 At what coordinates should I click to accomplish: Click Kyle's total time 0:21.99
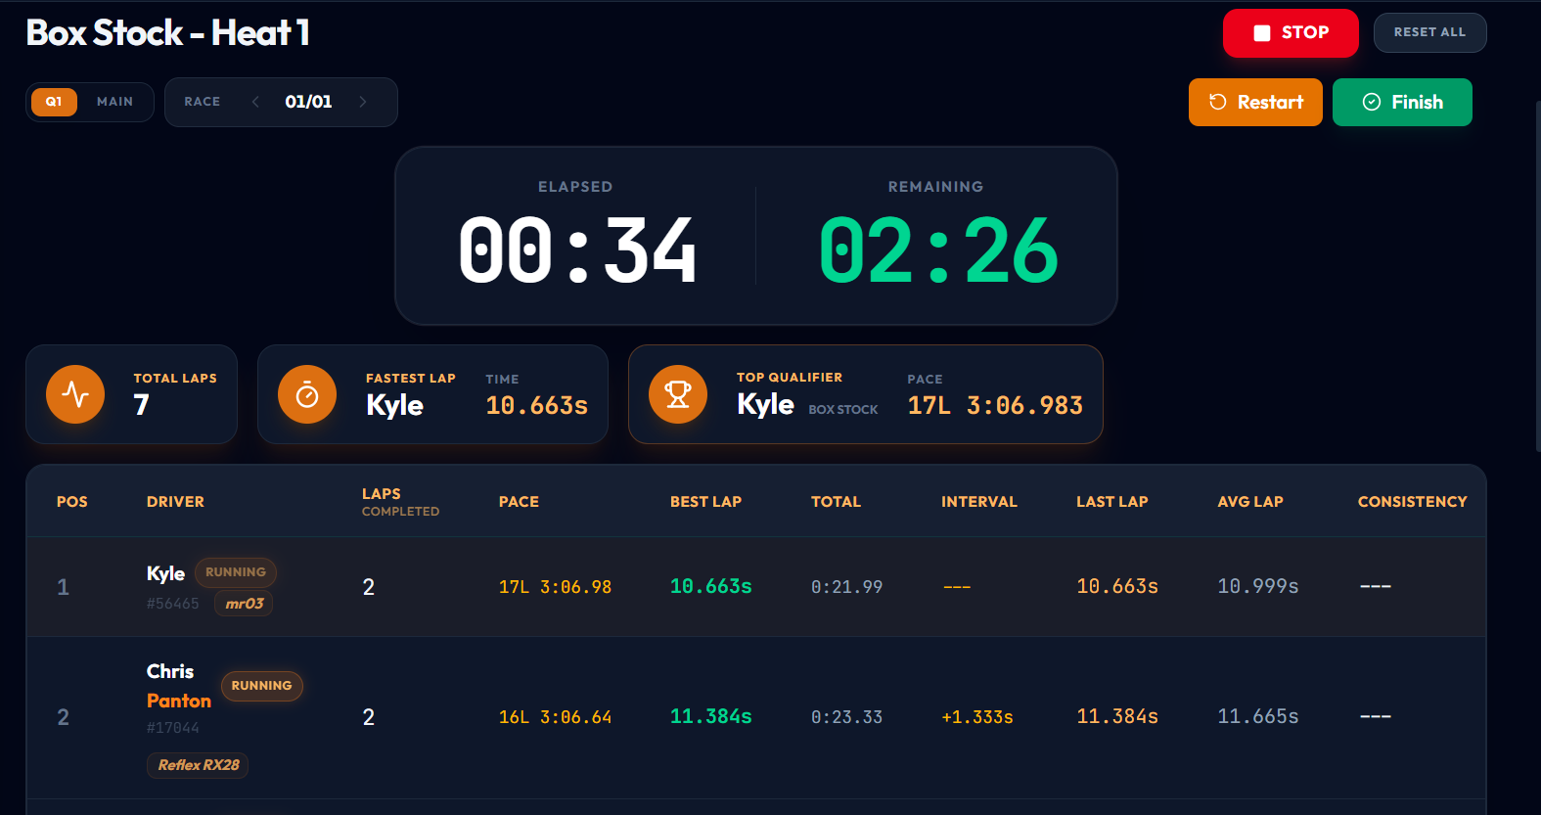pos(846,587)
